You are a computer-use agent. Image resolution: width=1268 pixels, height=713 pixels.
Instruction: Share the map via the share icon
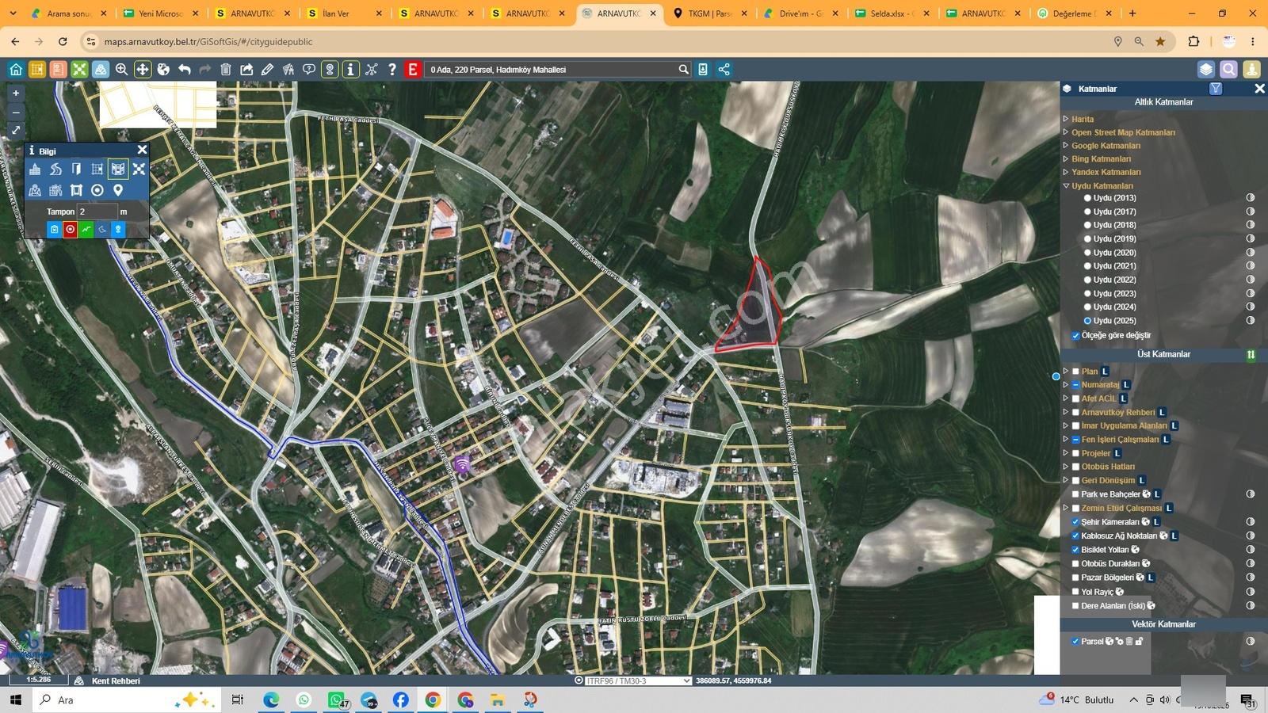(x=724, y=70)
